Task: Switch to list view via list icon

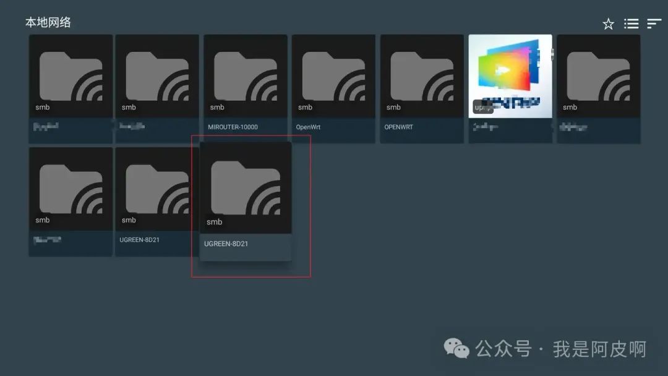Action: [x=631, y=24]
